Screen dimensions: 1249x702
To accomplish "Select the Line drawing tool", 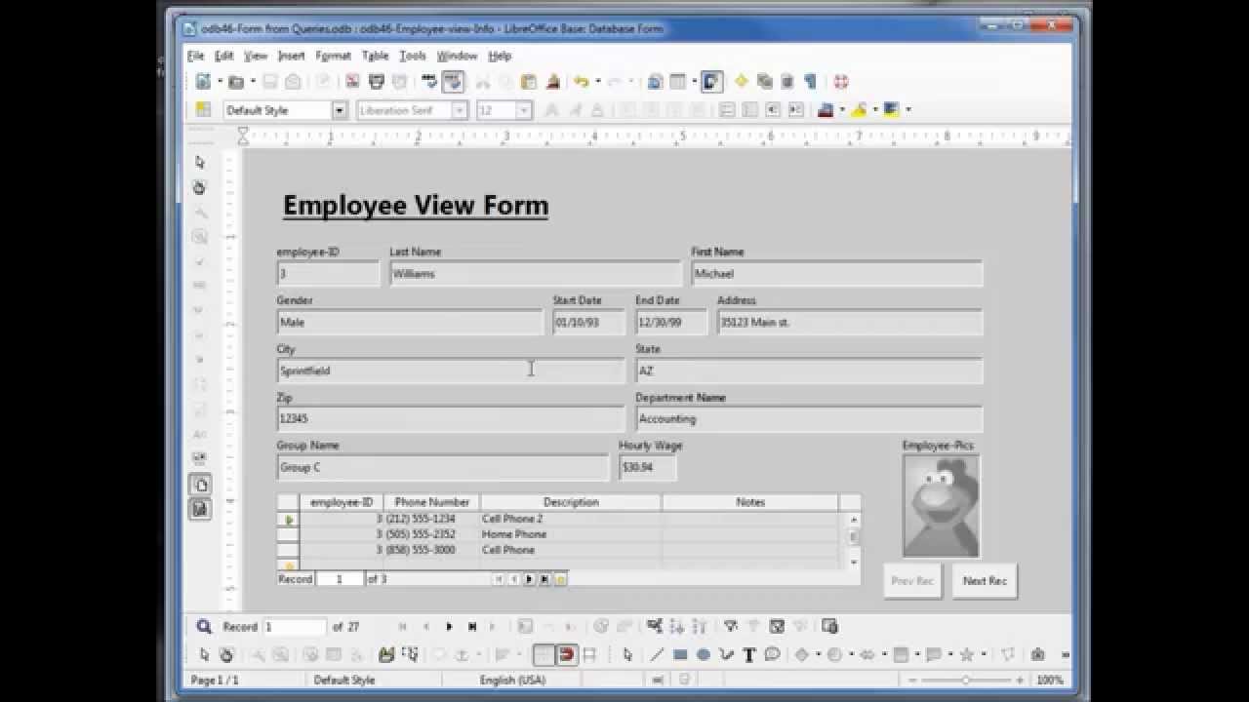I will click(x=657, y=655).
